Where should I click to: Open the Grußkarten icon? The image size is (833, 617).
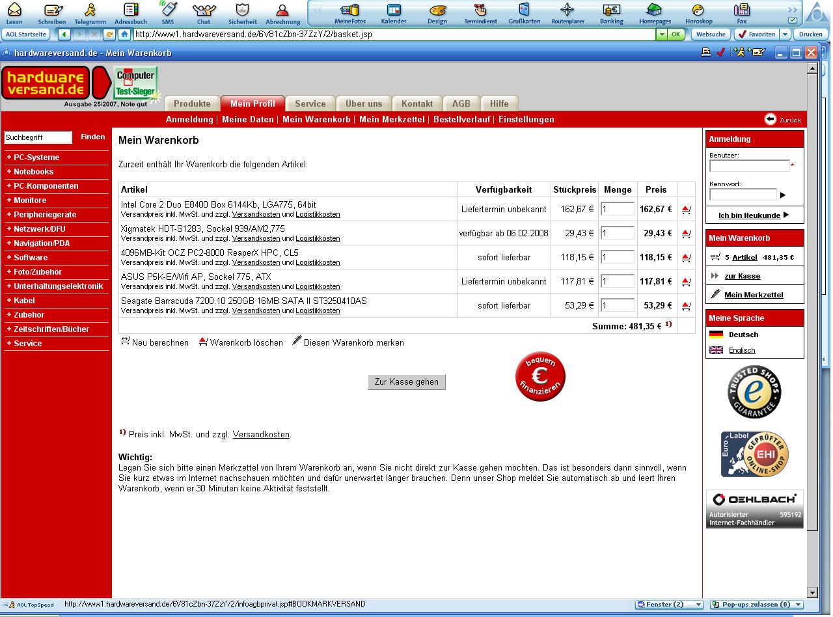[x=524, y=12]
